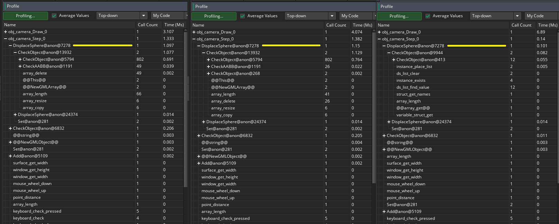Open the My Code dropdown in the right panel
The width and height of the screenshot is (559, 224).
coord(541,16)
